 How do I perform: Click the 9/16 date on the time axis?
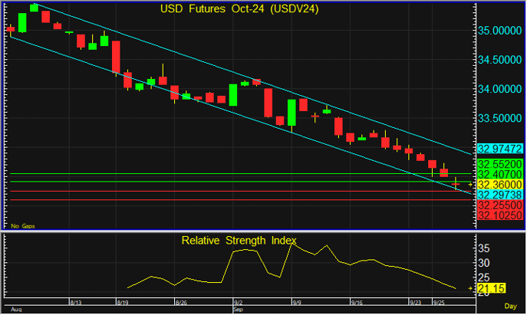(x=356, y=303)
